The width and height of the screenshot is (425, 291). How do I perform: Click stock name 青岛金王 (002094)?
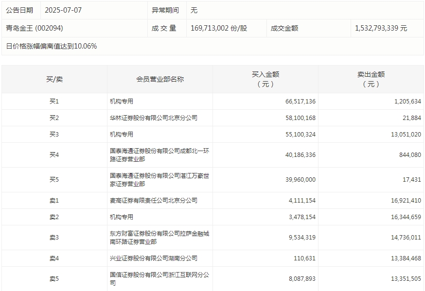[35, 28]
